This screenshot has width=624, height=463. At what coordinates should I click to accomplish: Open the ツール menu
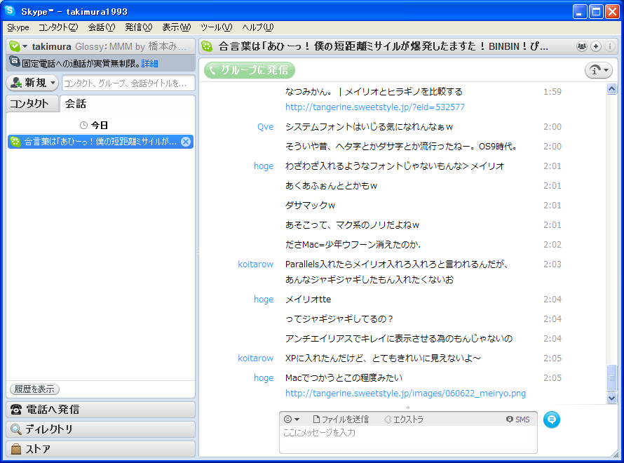click(217, 27)
